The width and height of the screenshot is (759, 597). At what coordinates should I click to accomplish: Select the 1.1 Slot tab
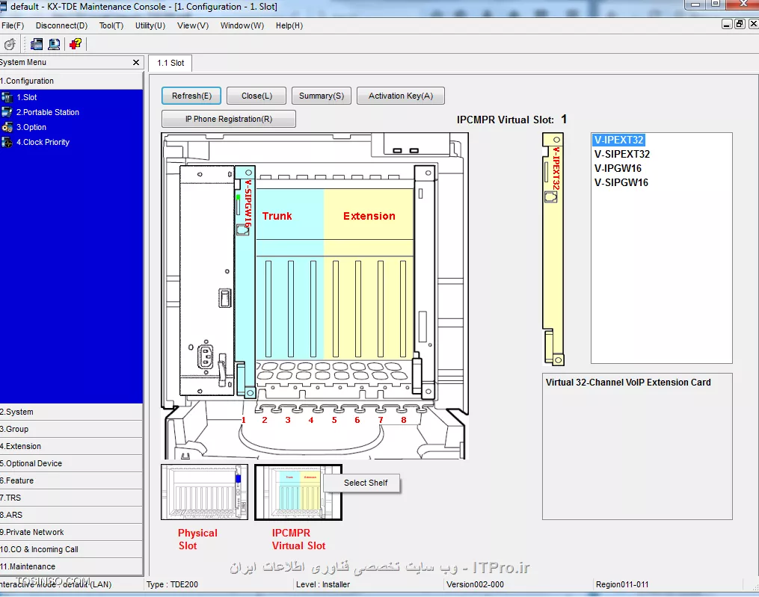pyautogui.click(x=170, y=63)
